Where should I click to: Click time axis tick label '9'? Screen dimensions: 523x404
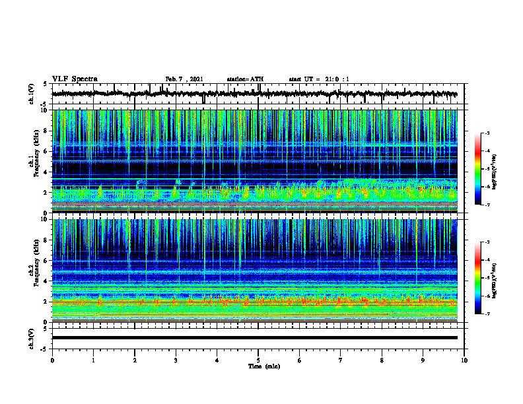coord(423,360)
